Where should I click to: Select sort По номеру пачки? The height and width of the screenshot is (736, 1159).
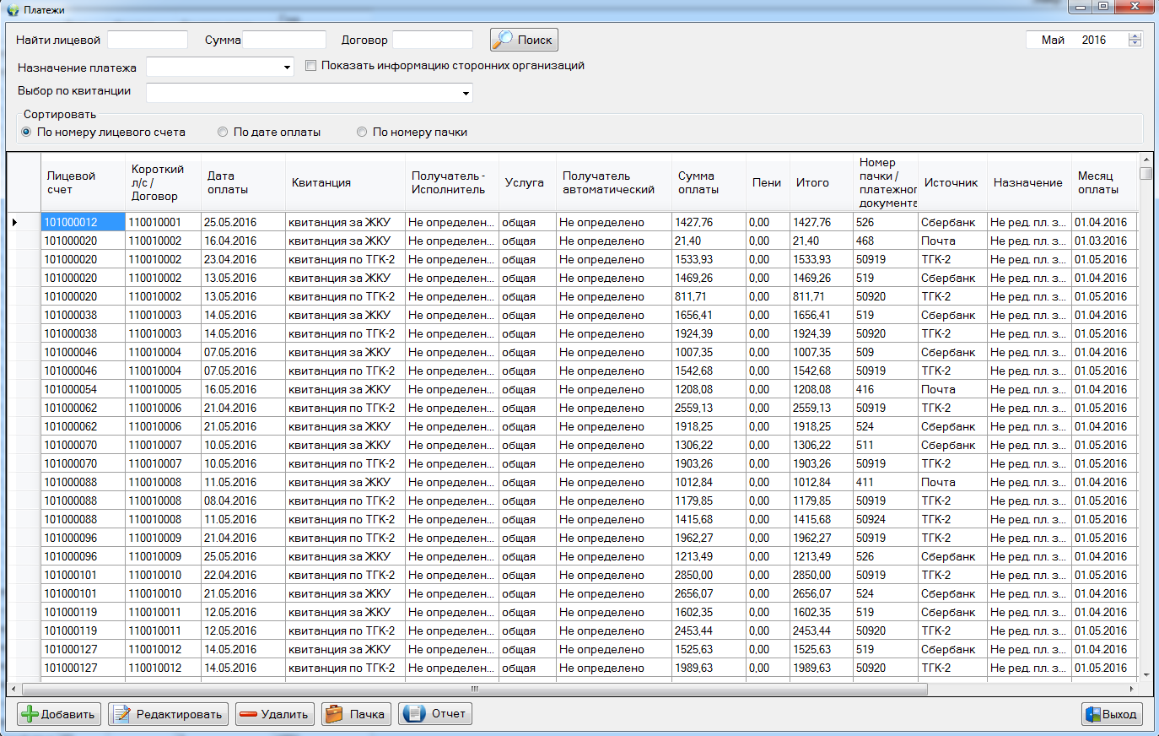tap(362, 132)
